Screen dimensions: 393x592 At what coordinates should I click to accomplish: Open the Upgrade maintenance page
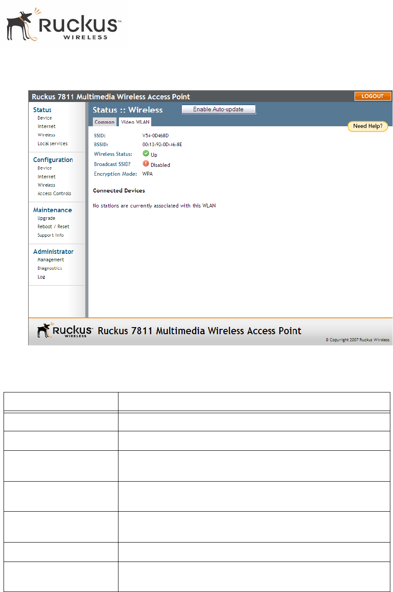pyautogui.click(x=46, y=218)
